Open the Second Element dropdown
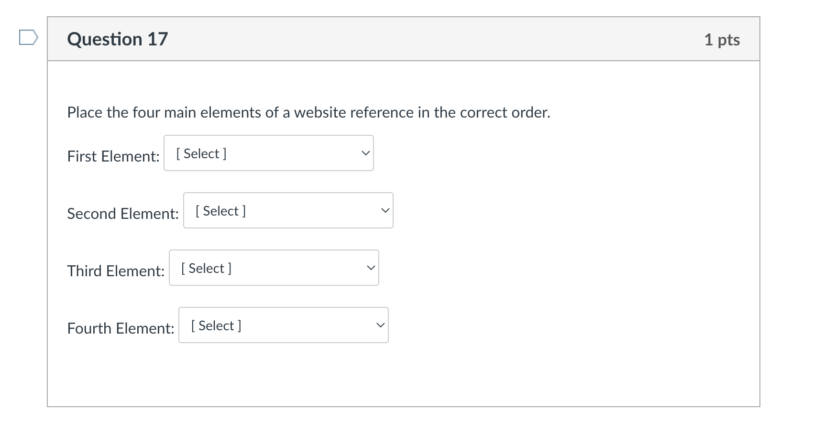835x433 pixels. pyautogui.click(x=288, y=210)
